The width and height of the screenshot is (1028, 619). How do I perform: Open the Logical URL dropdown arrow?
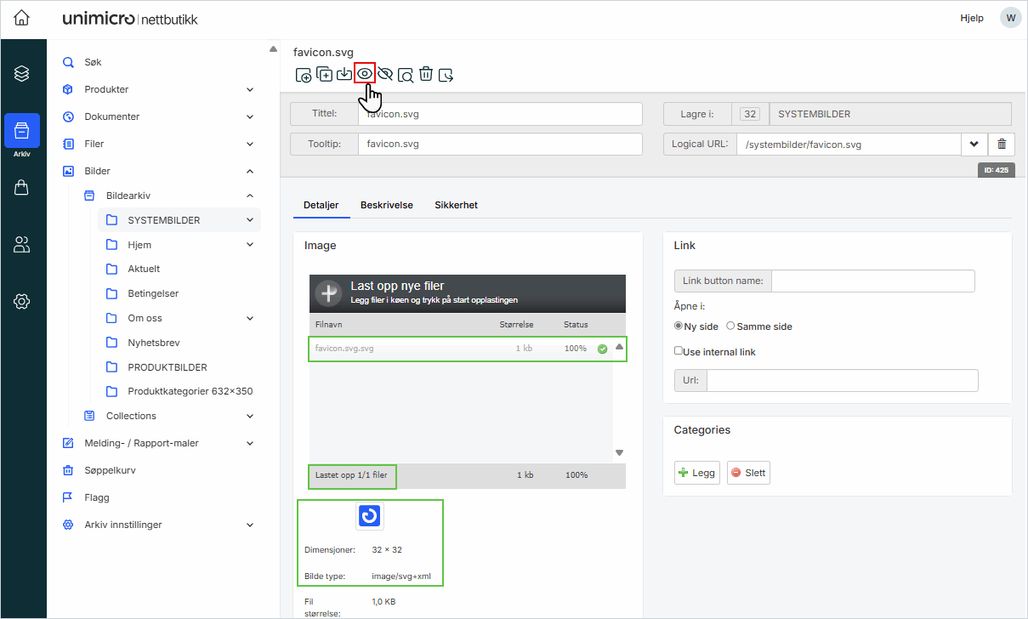pos(974,145)
